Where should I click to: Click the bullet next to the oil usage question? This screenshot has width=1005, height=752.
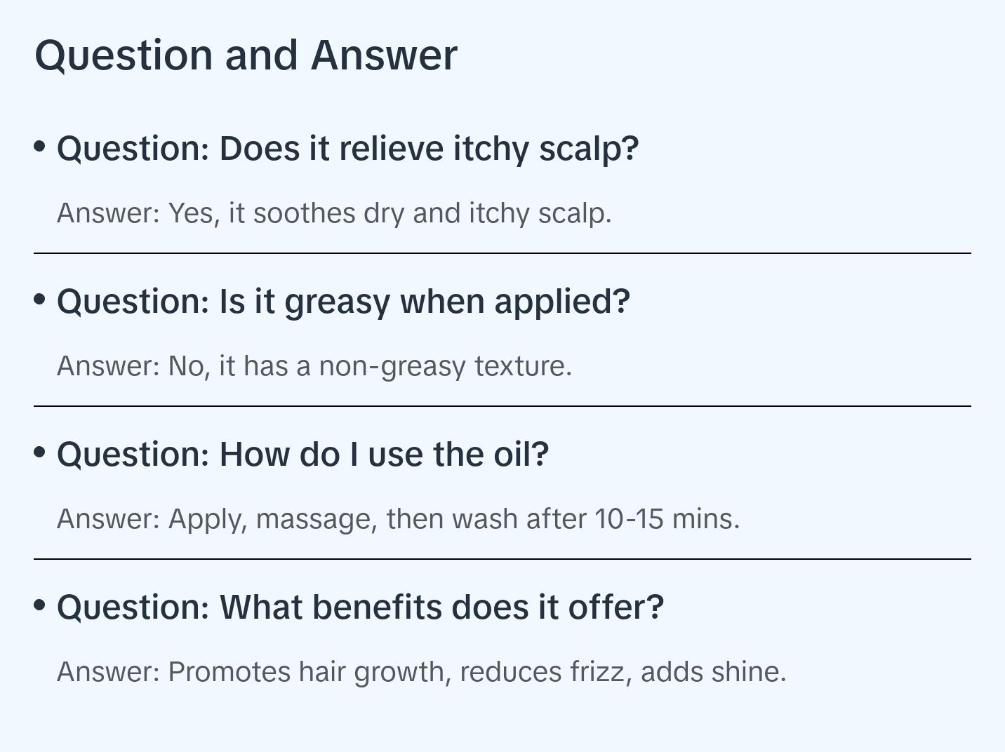tap(40, 452)
